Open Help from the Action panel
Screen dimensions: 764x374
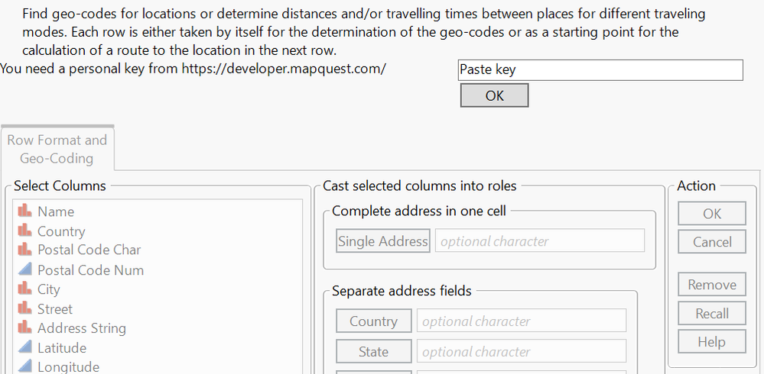click(x=711, y=342)
